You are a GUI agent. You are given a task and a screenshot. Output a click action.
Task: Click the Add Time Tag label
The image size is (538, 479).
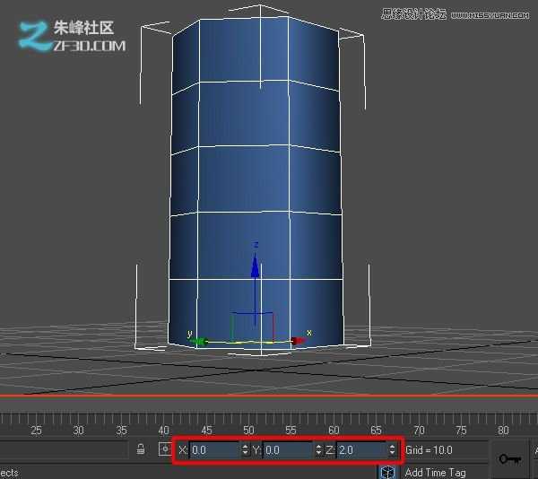tap(436, 473)
